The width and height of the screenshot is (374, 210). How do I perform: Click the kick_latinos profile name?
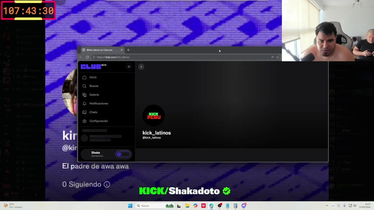point(157,133)
